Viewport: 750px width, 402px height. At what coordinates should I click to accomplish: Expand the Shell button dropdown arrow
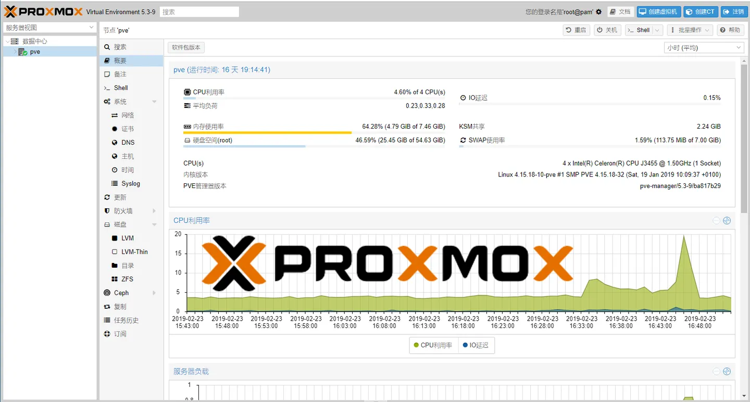coord(657,30)
